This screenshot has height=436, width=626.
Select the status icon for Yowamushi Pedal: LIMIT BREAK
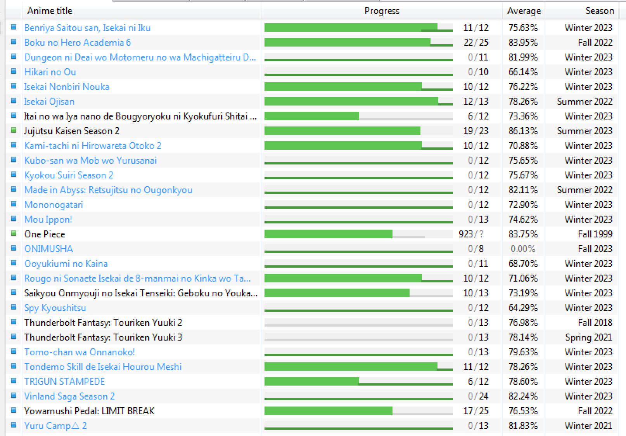point(14,410)
